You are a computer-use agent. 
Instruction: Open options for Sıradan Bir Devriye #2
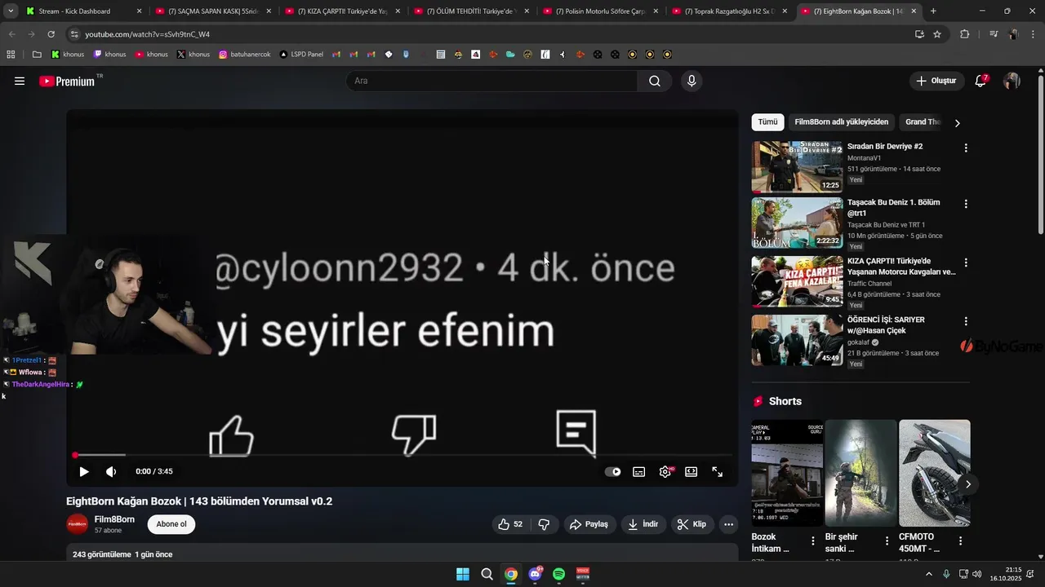click(966, 148)
